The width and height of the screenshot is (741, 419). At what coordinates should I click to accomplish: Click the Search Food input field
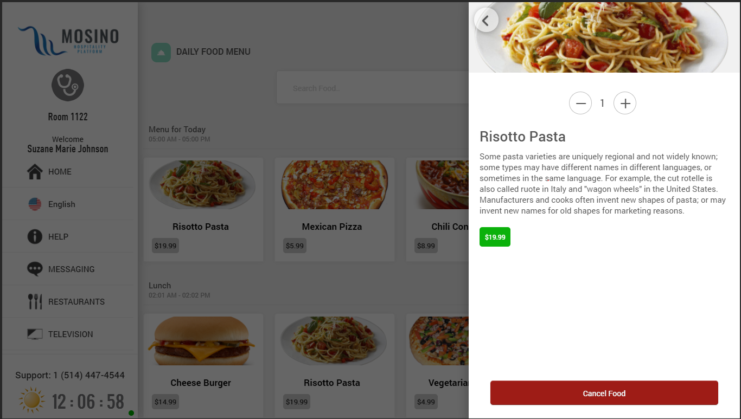[374, 88]
